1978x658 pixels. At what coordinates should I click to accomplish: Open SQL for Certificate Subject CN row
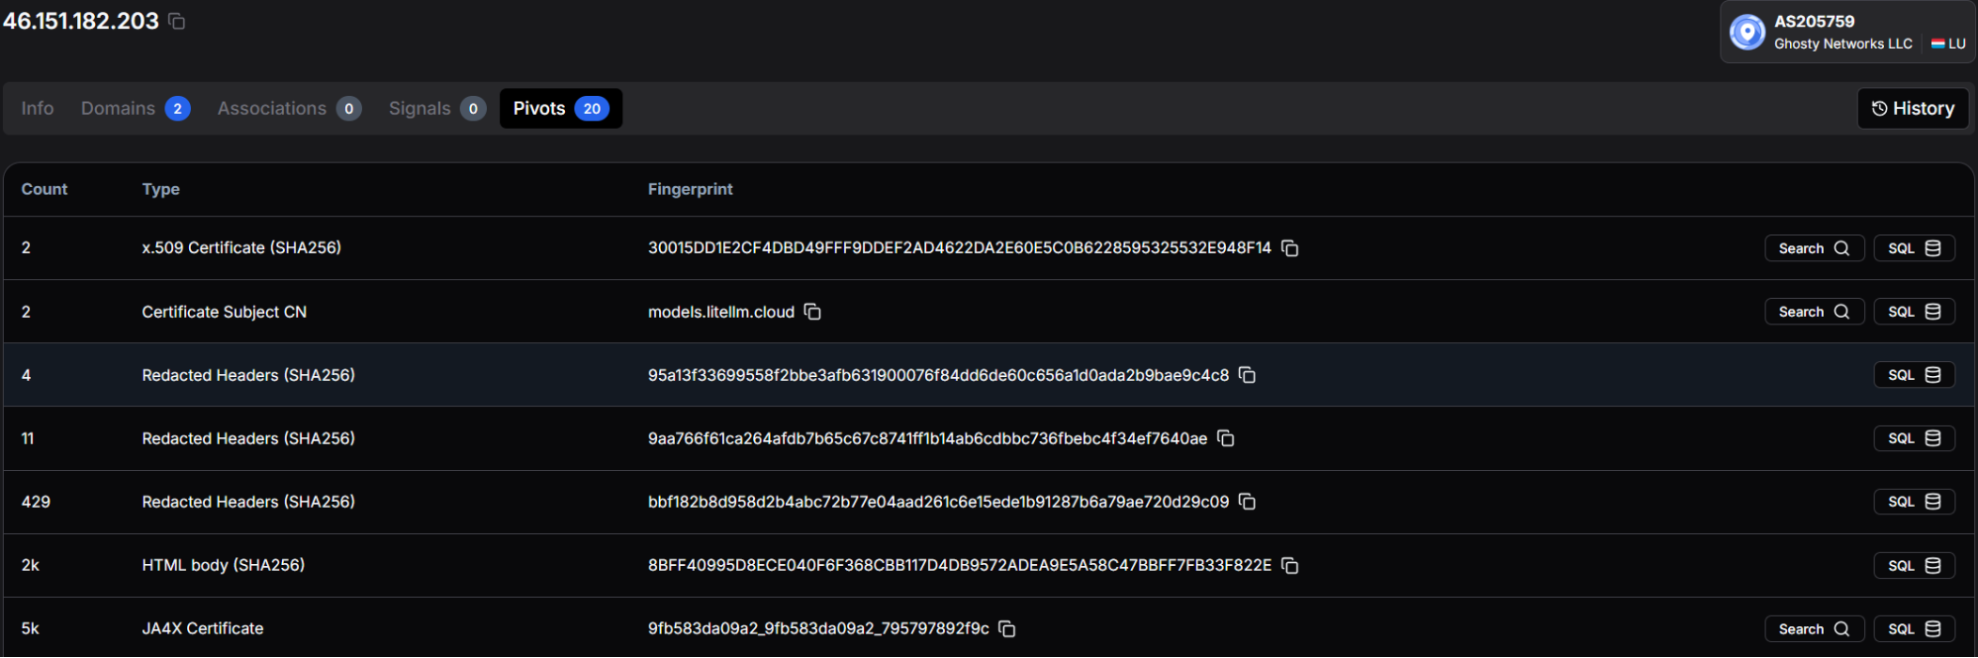(1914, 312)
